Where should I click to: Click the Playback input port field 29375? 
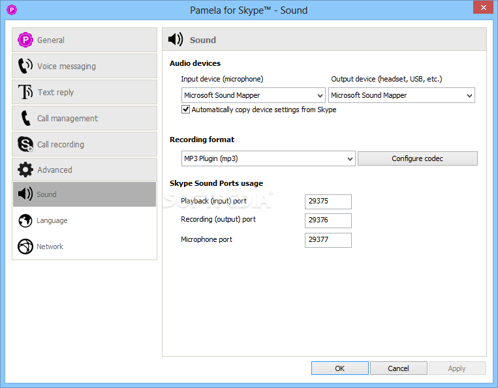(x=328, y=201)
